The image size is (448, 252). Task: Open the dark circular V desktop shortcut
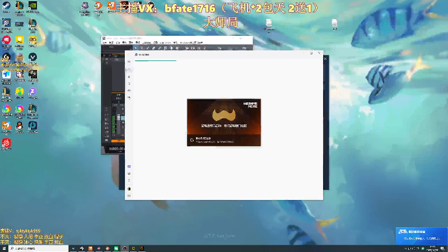coord(32,58)
